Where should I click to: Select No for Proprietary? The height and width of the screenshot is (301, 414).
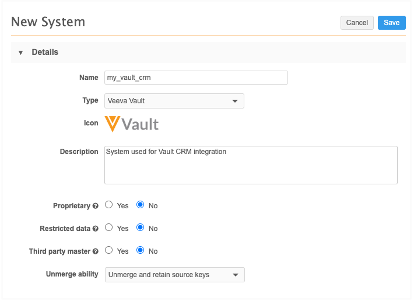(140, 205)
